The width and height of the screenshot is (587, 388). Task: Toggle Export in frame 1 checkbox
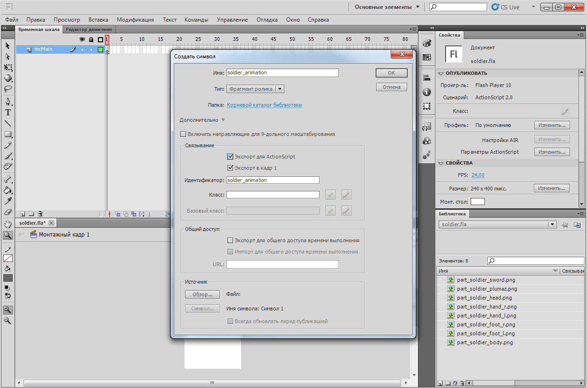[x=230, y=168]
